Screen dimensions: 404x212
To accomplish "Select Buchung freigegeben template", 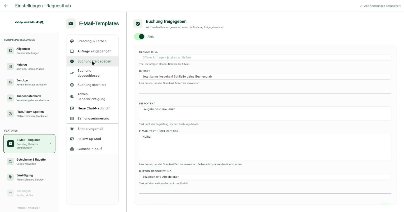I will [x=92, y=61].
